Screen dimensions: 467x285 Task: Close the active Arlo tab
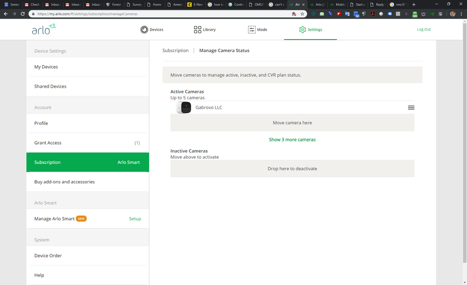303,5
